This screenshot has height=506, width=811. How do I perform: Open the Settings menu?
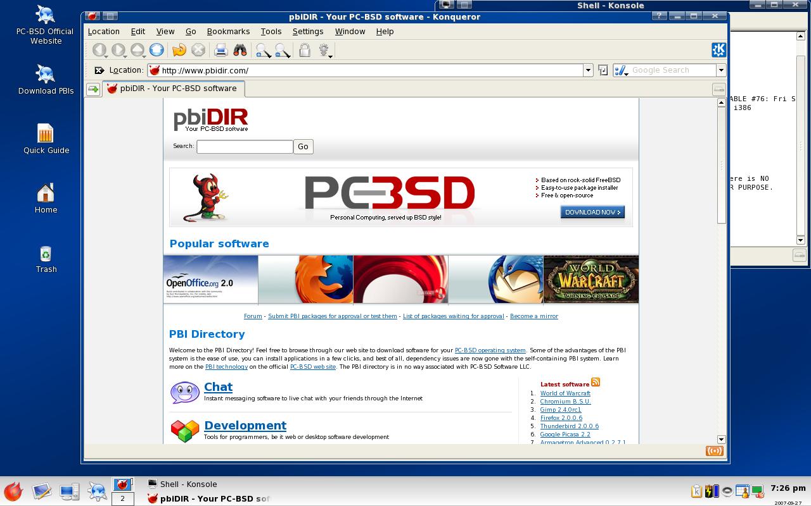(x=308, y=31)
